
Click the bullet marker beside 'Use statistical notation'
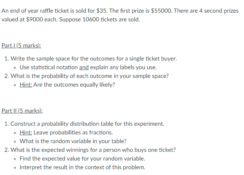[15, 68]
